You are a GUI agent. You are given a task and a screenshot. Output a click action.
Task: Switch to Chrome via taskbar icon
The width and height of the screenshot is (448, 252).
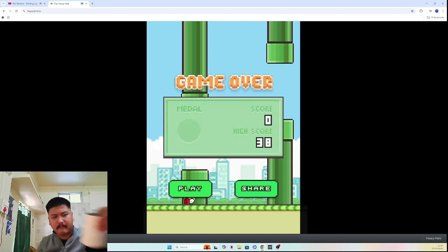tap(262, 247)
